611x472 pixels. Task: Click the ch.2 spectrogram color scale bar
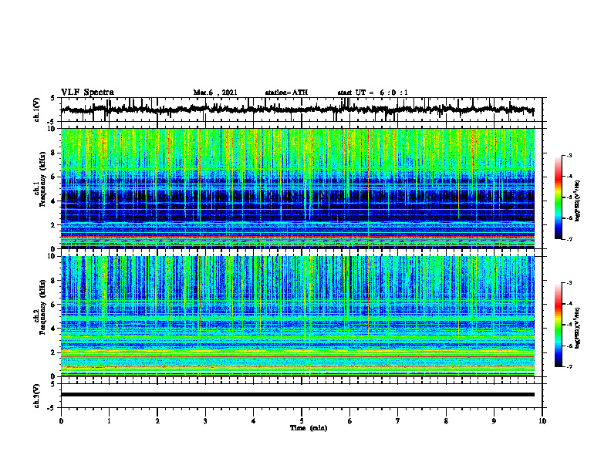pos(558,325)
